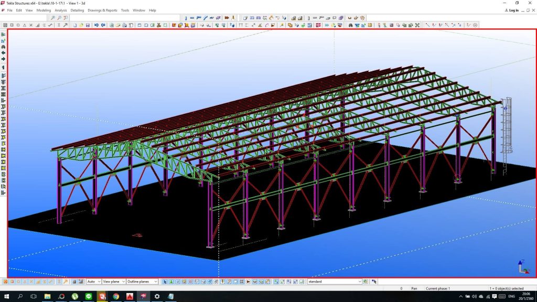Expand the View plane dropdown
This screenshot has height=302, width=537.
[114, 282]
